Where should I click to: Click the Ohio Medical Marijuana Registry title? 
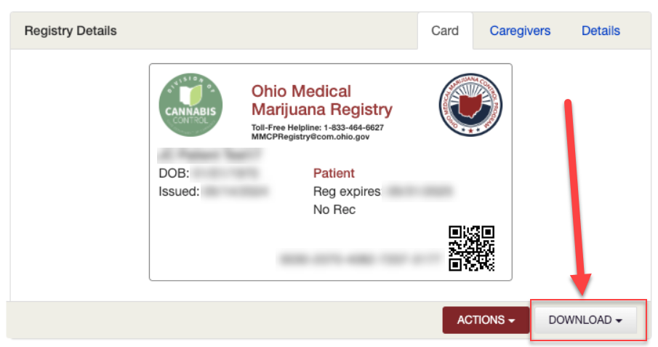[x=321, y=100]
